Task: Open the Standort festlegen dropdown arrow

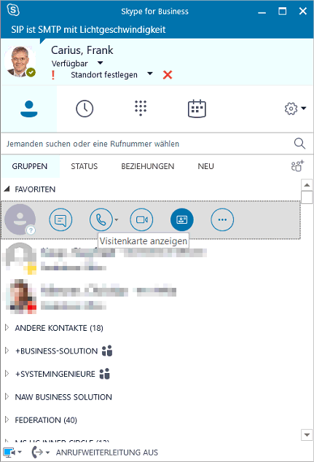Action: point(150,74)
